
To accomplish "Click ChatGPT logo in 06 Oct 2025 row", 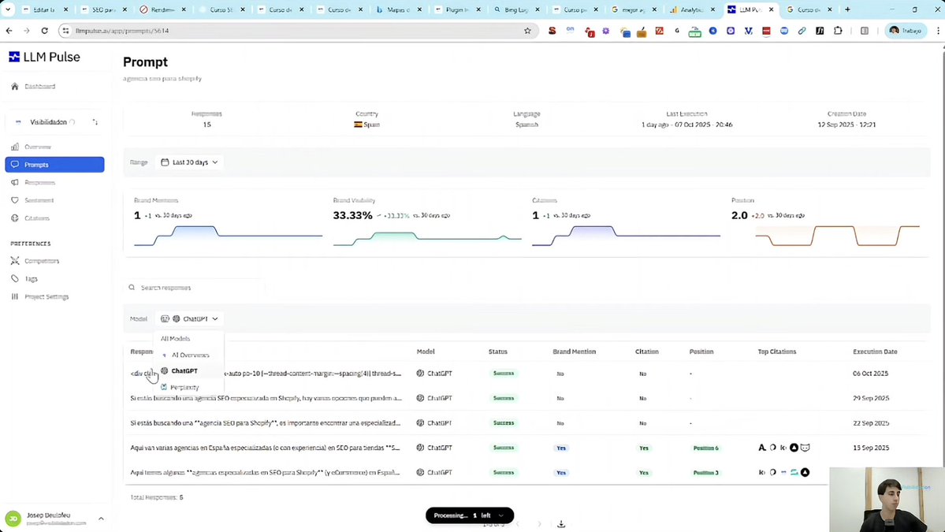I will click(420, 374).
